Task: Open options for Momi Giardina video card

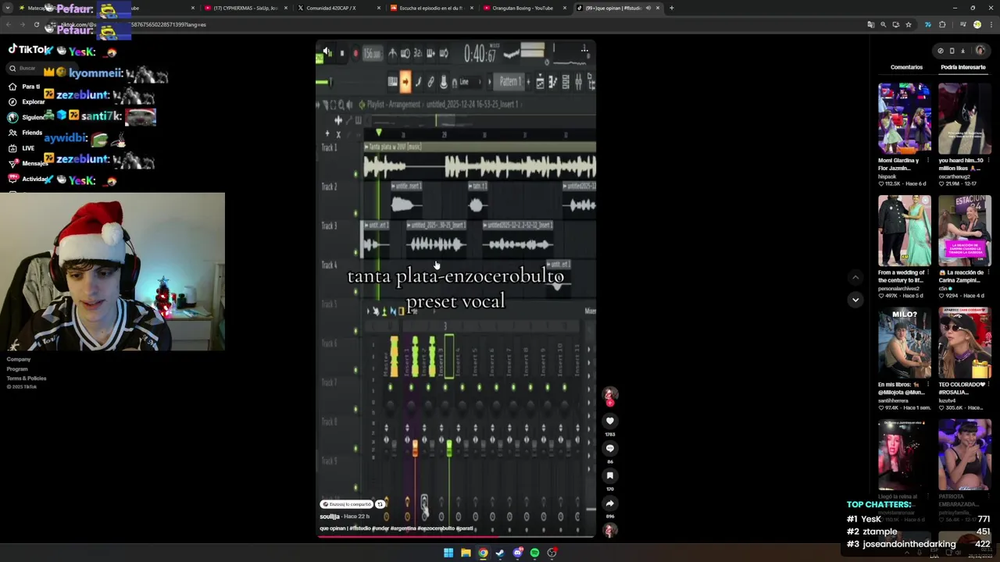Action: coord(928,161)
